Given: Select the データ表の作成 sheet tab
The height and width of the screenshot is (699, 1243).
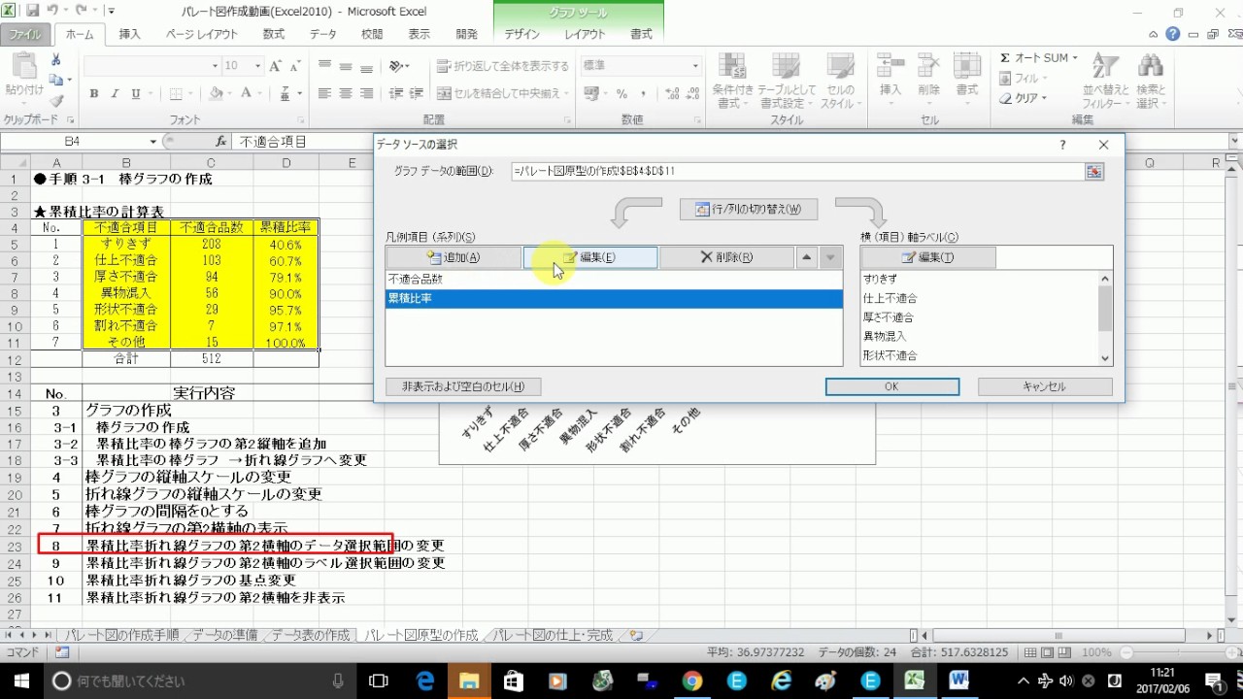Looking at the screenshot, I should pyautogui.click(x=310, y=635).
